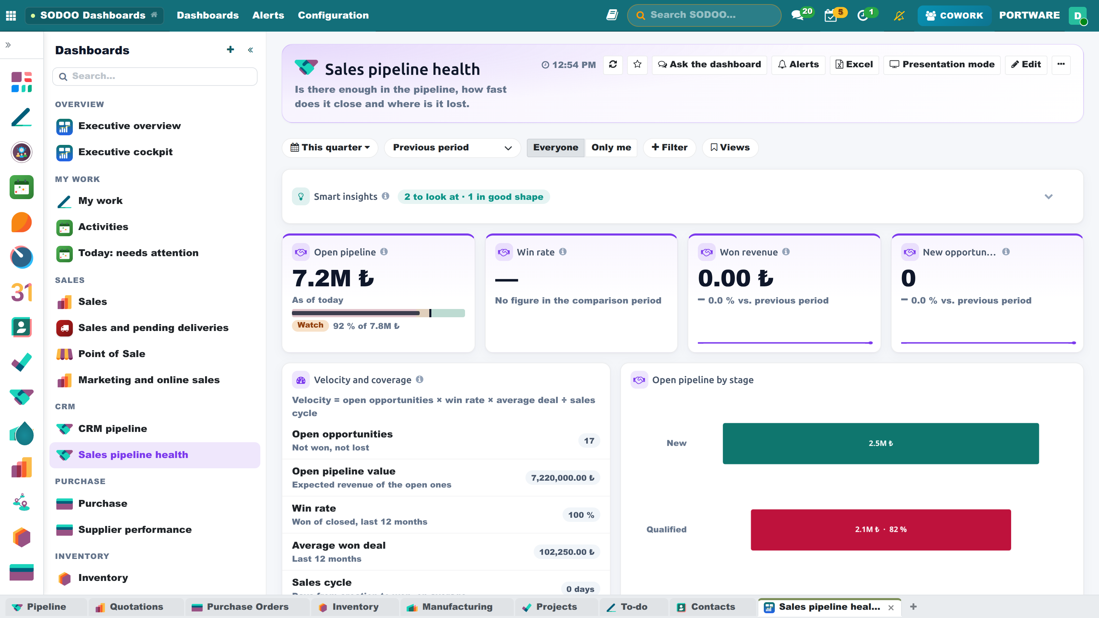Screen dimensions: 1099x618
Task: Expand the Smart insights section
Action: coord(1049,197)
